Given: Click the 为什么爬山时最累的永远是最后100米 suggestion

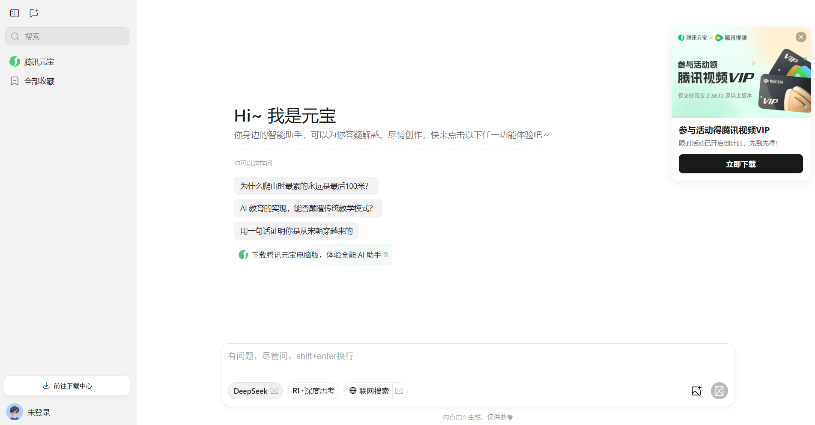Looking at the screenshot, I should click(305, 186).
